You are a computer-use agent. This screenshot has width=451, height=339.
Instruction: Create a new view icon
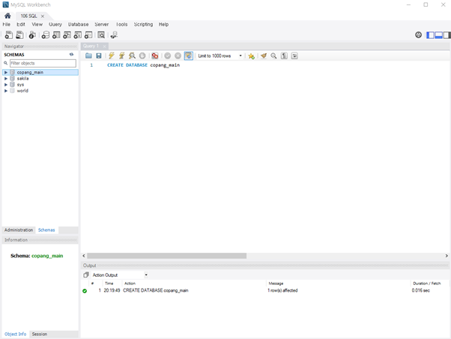click(x=67, y=35)
